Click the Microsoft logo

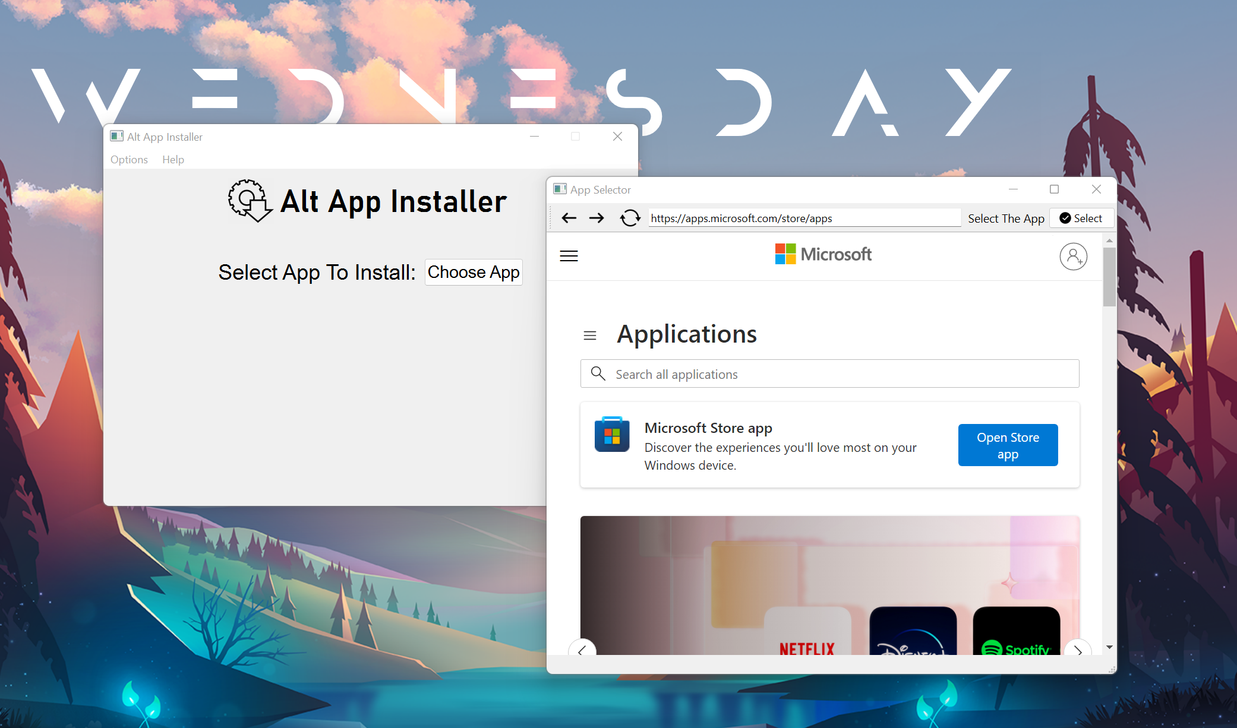coord(823,254)
